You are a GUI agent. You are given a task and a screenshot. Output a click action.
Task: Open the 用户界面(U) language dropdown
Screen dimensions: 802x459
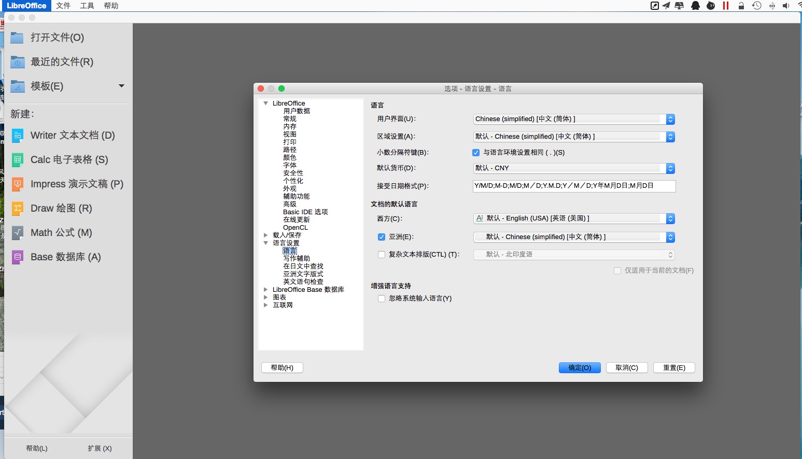(x=574, y=119)
